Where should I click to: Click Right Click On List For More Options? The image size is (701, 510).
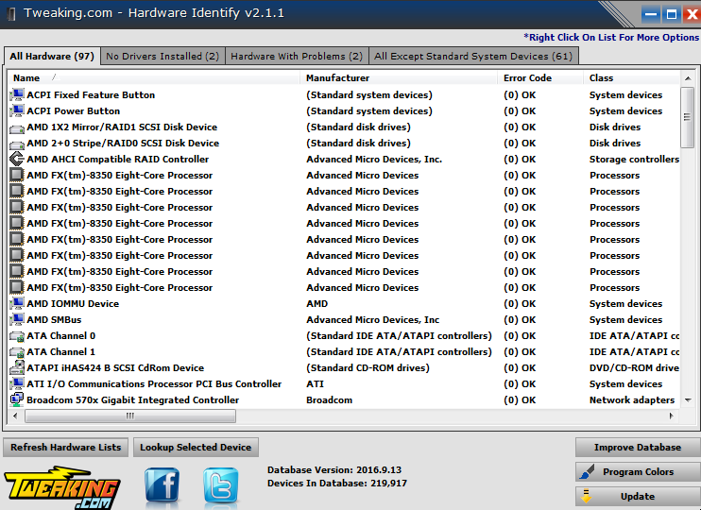611,37
